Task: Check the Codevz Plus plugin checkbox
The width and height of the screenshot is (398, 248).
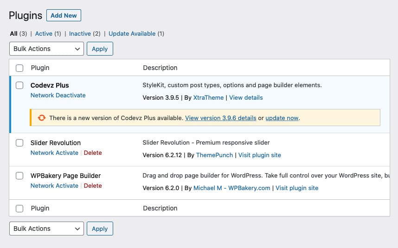Action: pyautogui.click(x=19, y=85)
